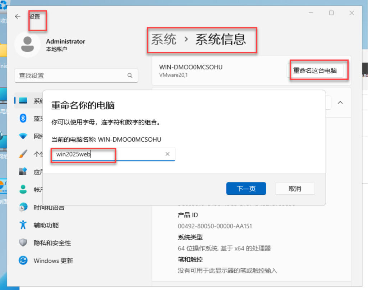Viewport: 368px width, 290px height.
Task: Open the Bluetooth icon in sidebar
Action: (23, 118)
